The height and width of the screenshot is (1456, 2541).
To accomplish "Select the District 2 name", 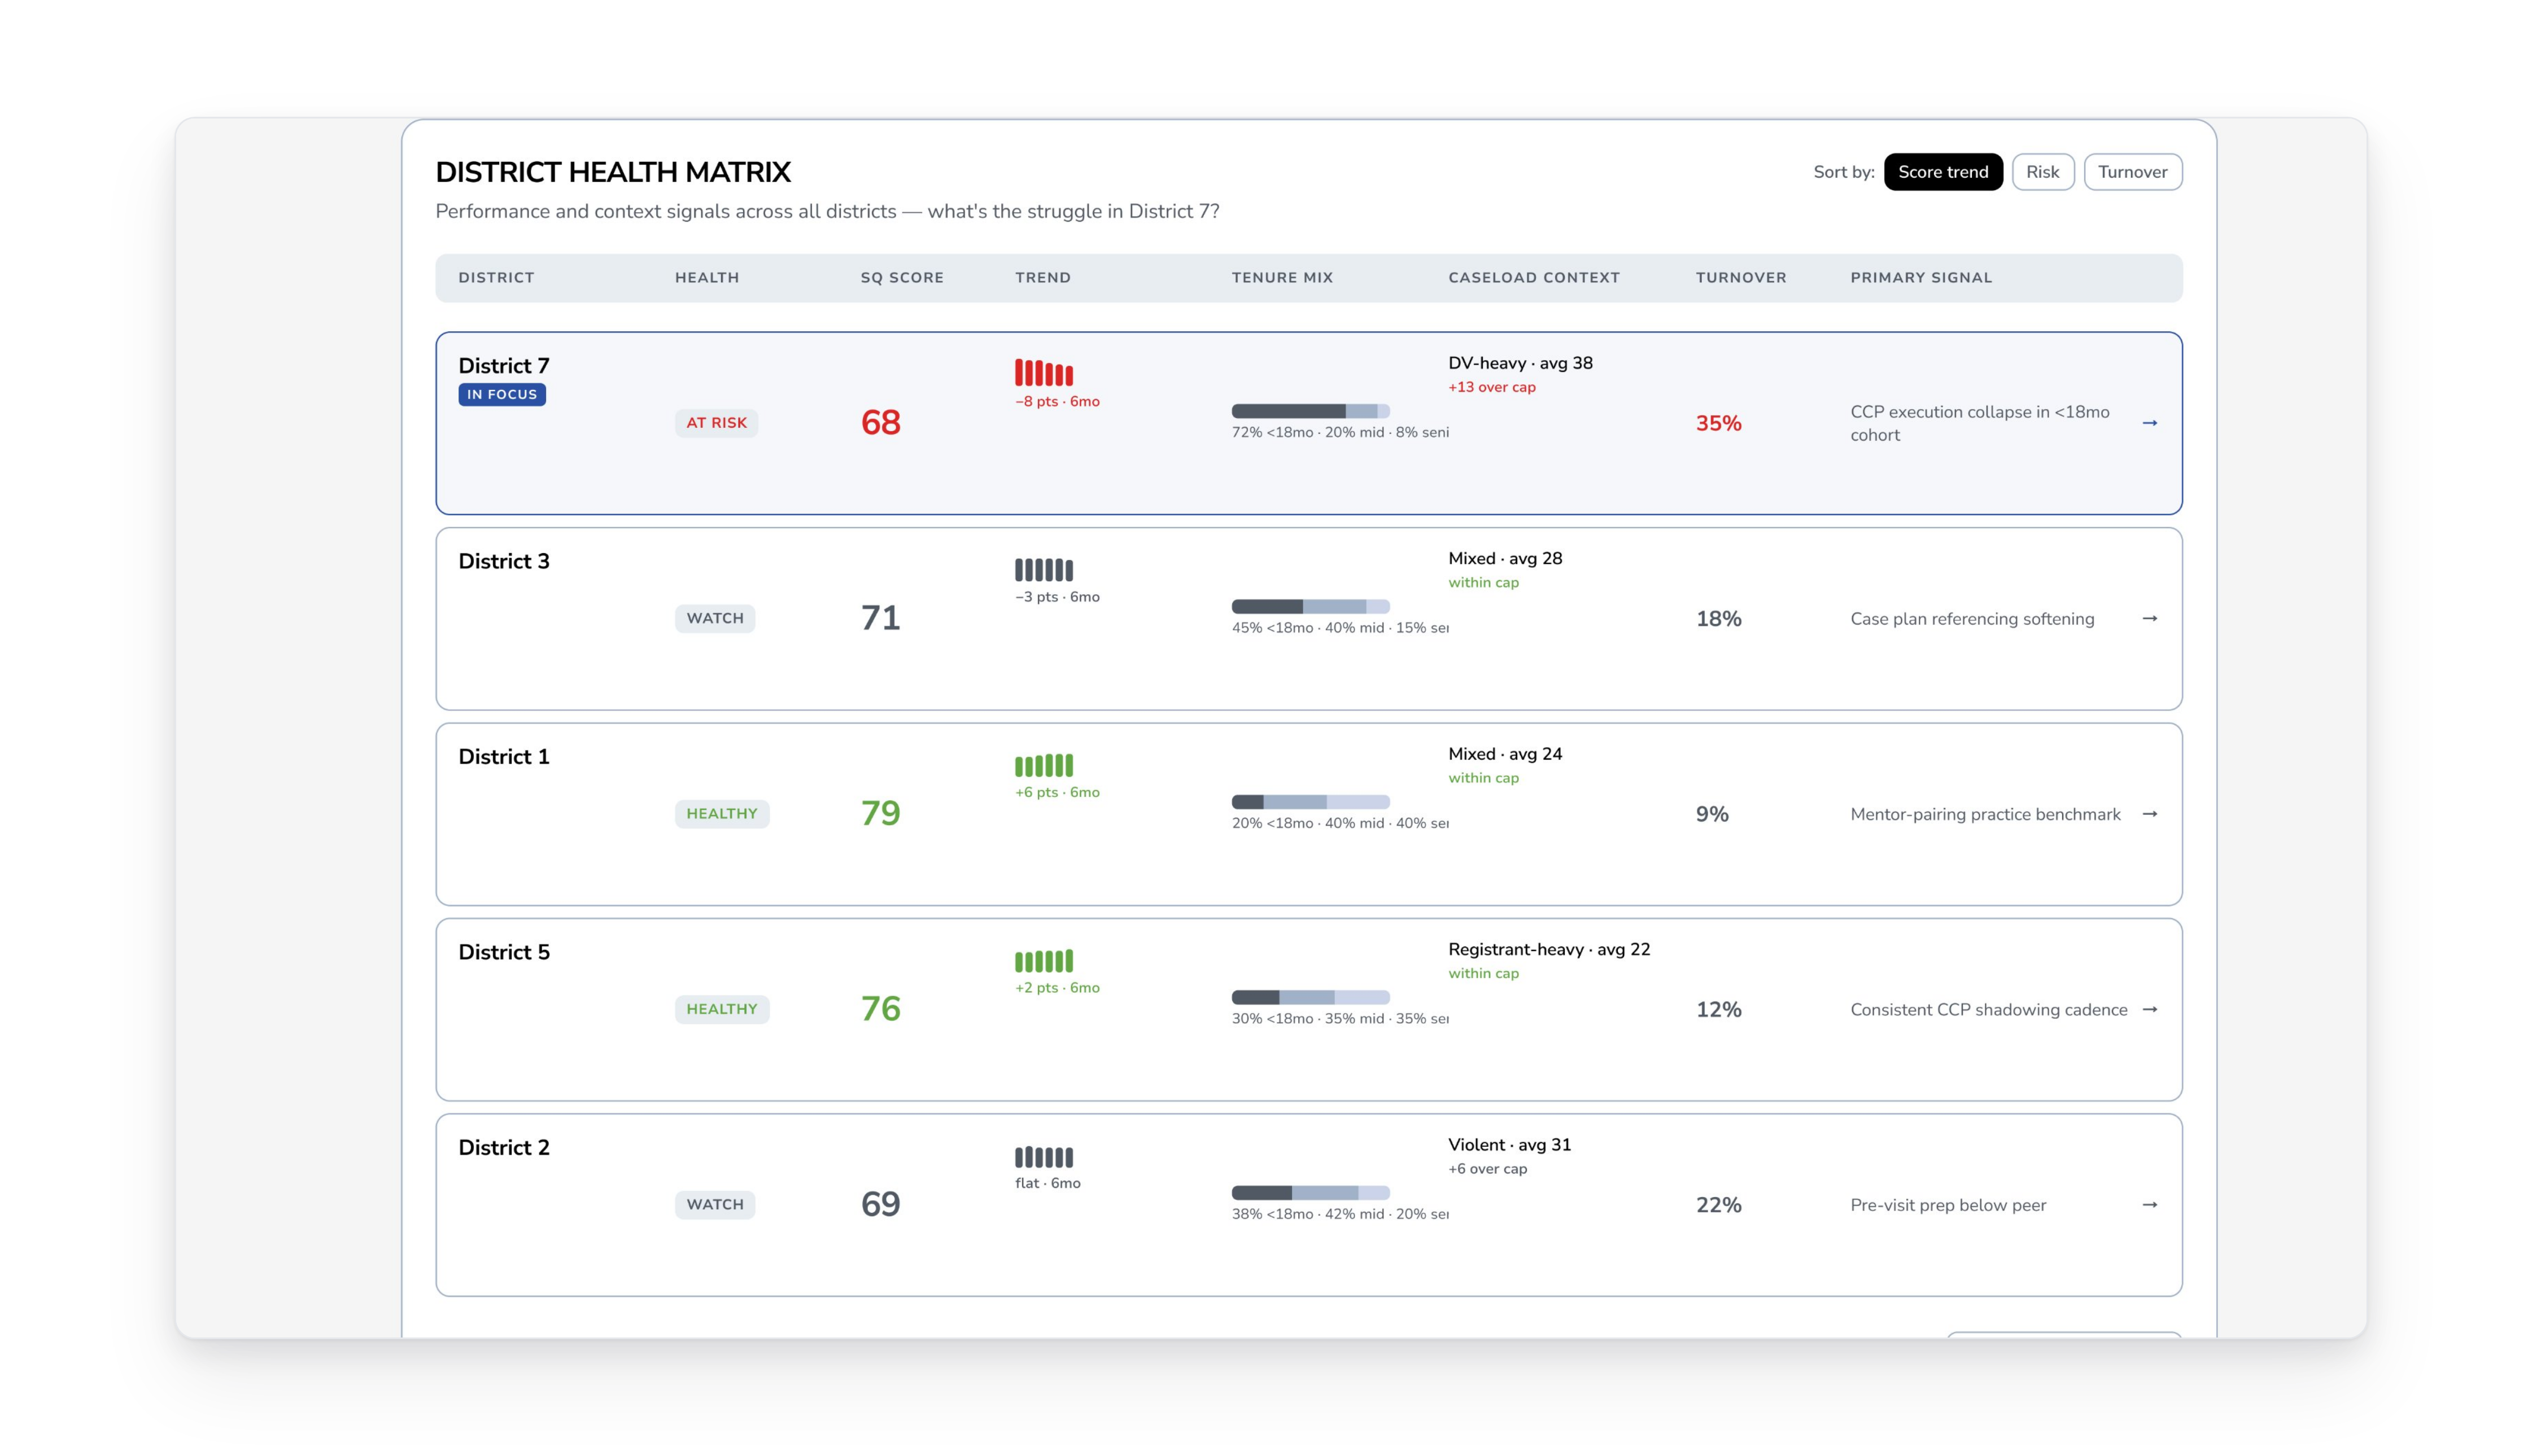I will tap(503, 1148).
